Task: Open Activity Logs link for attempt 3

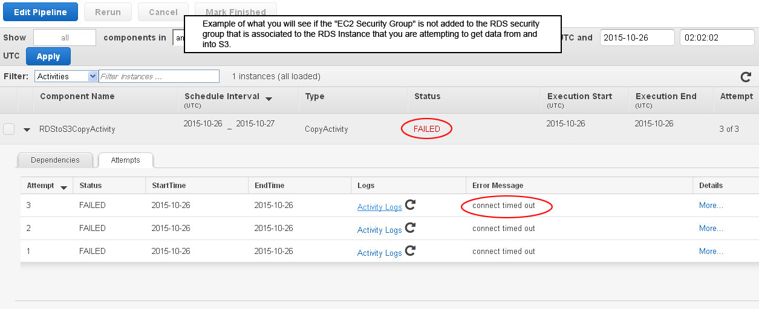Action: [x=380, y=207]
